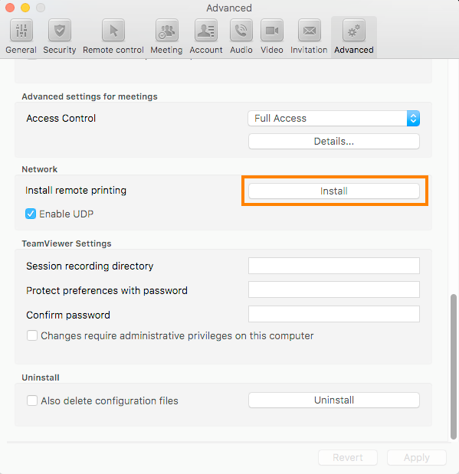Select the Audio phone icon
Screen dimensions: 459x474
coord(241,30)
